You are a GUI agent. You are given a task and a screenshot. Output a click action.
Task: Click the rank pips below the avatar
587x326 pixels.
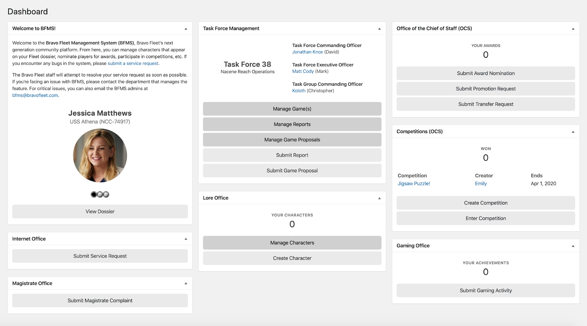100,194
